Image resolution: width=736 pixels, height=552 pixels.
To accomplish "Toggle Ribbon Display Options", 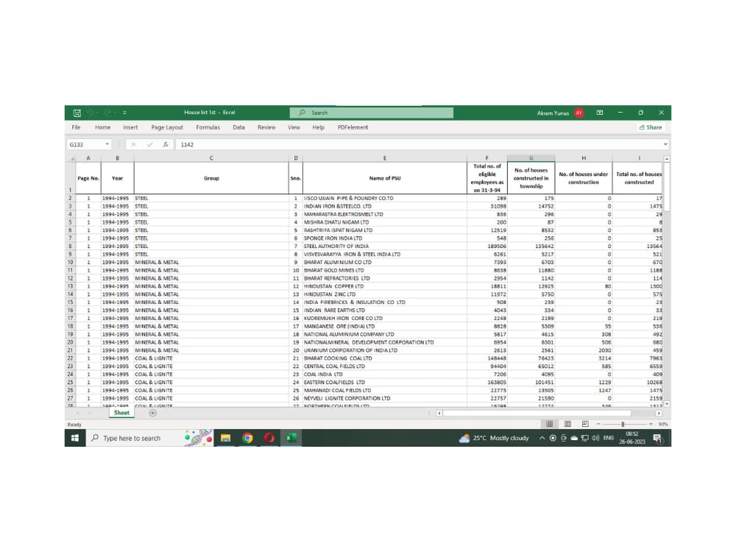I will tap(600, 112).
